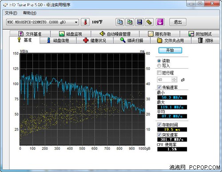Close the HD Tune Pro window
Viewport: 222px width, 172px height.
tap(212, 4)
